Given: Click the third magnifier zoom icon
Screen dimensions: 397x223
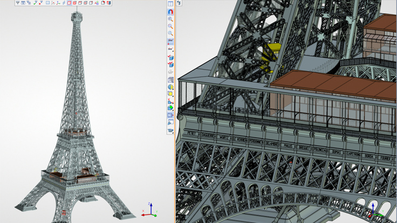Looking at the screenshot, I should pyautogui.click(x=170, y=33).
